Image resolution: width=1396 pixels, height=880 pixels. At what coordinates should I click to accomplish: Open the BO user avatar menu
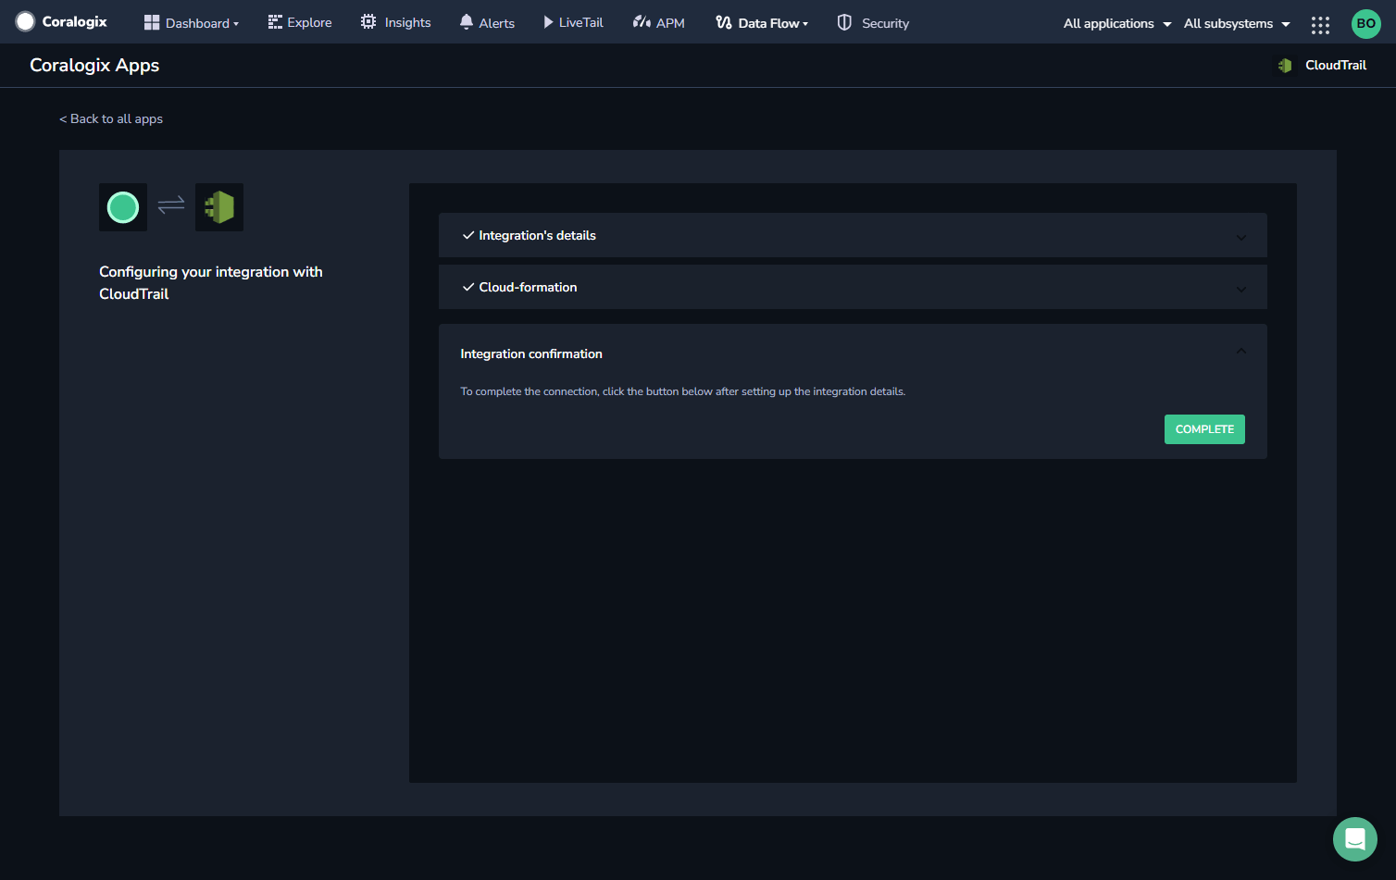point(1365,23)
